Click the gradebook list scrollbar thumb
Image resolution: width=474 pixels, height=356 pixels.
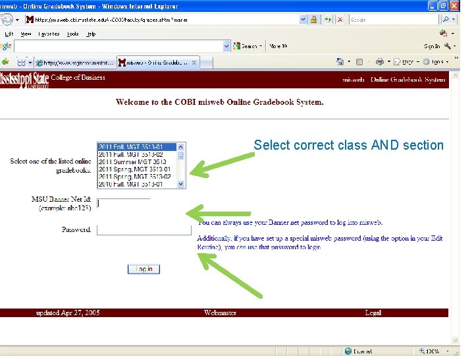pos(180,156)
